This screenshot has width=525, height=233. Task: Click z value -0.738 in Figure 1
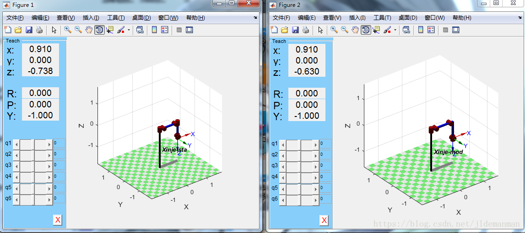coord(41,70)
